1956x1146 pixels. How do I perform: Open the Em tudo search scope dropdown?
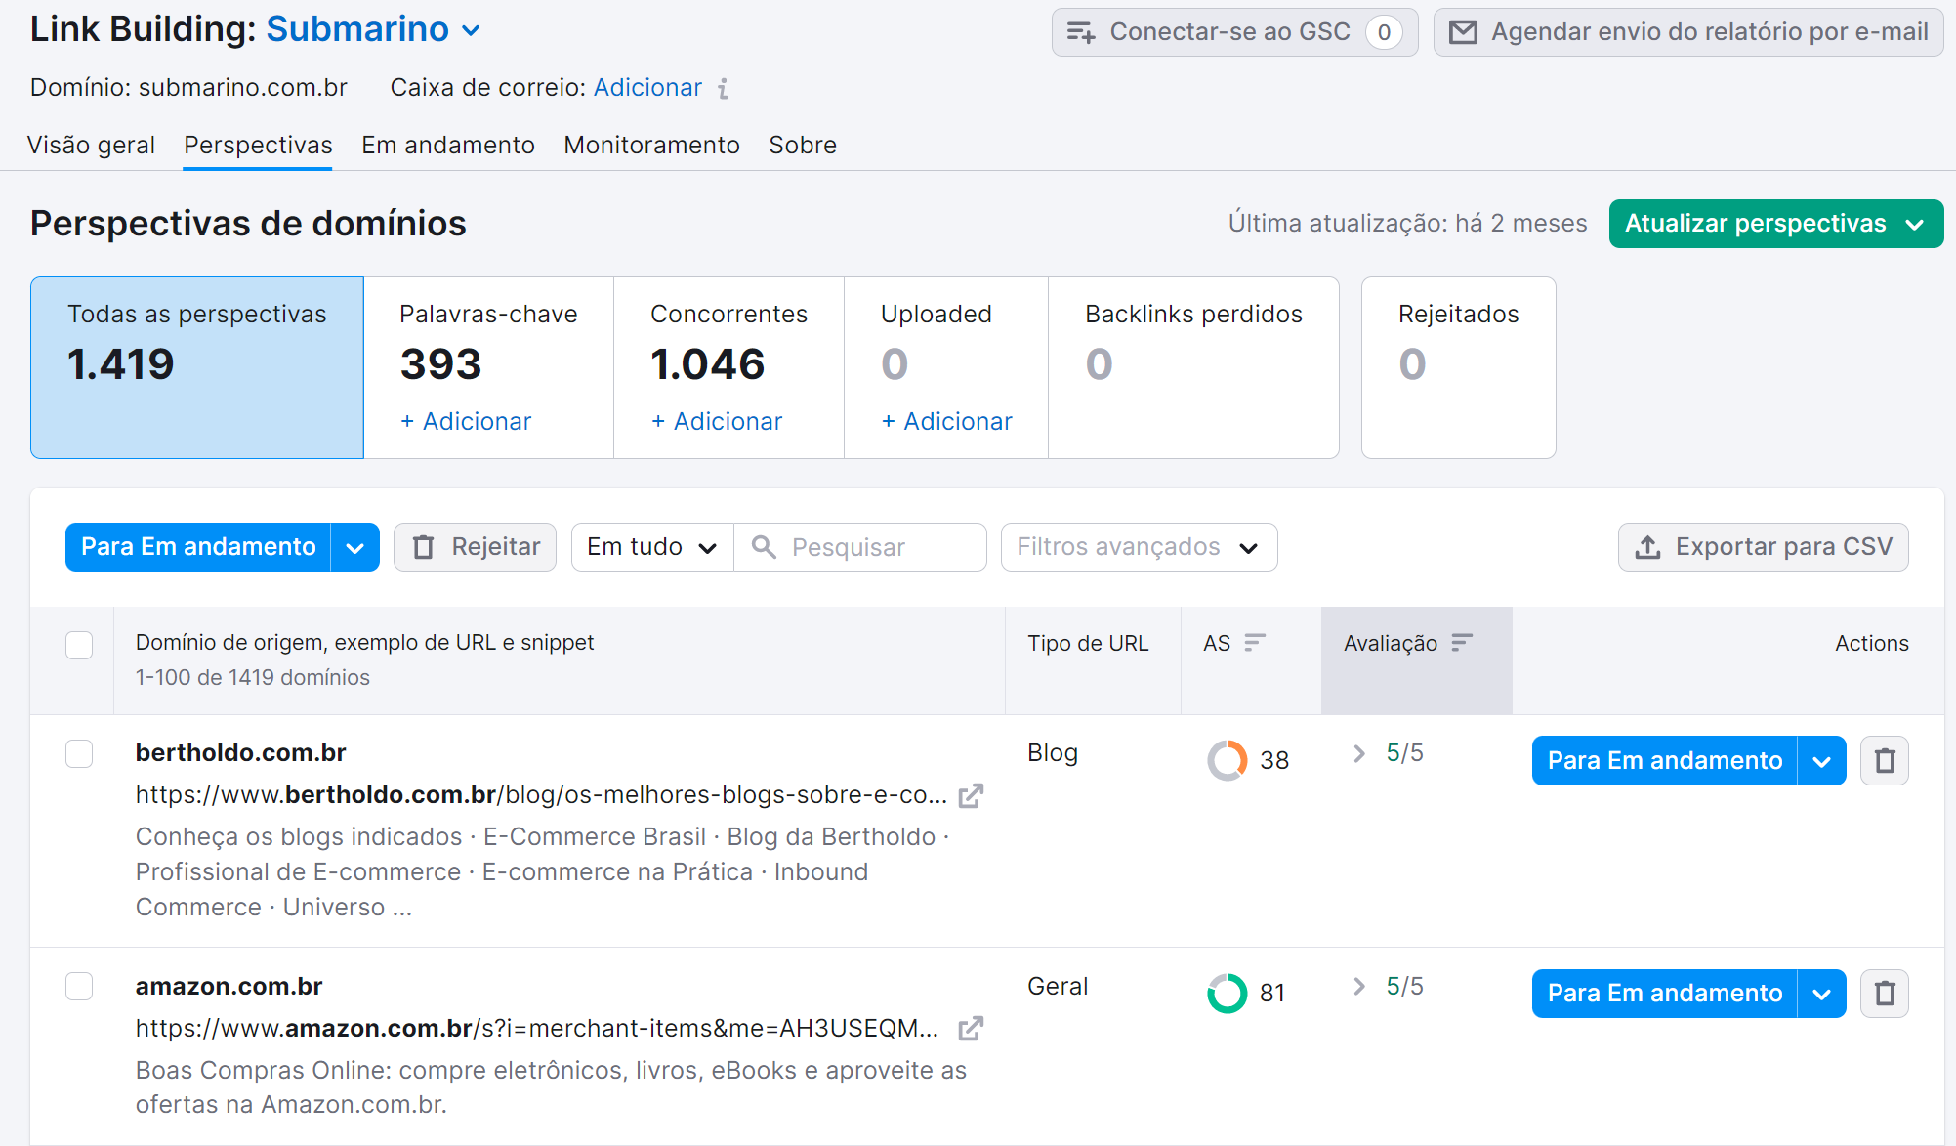point(652,547)
